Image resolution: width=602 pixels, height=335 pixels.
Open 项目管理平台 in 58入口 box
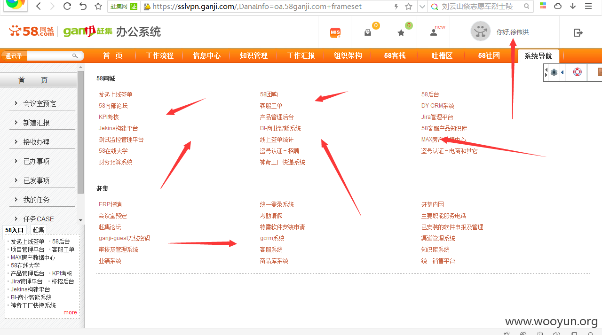[x=27, y=249]
